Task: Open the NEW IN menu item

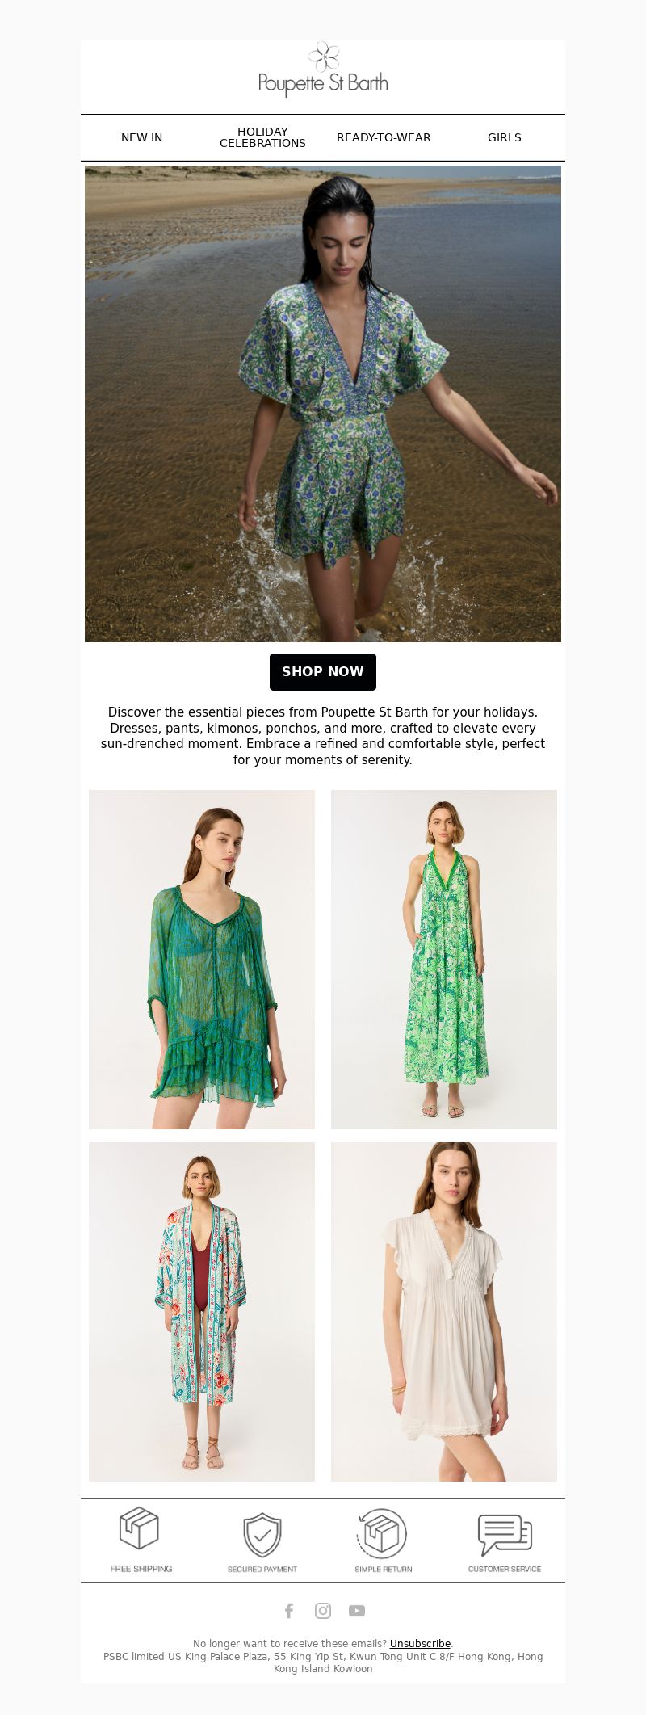Action: point(141,137)
